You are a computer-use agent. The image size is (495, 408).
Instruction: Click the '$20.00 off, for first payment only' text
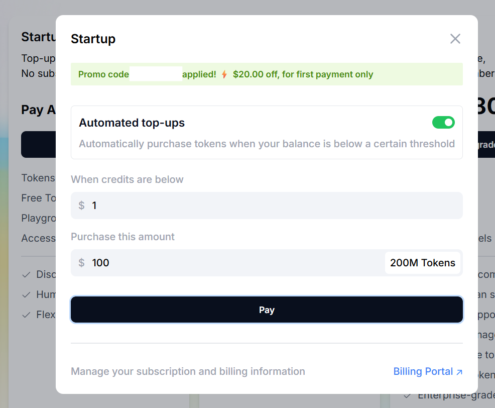coord(303,74)
